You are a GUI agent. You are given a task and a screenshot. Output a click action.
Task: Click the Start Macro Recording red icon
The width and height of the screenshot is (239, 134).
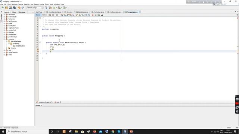click(93, 15)
